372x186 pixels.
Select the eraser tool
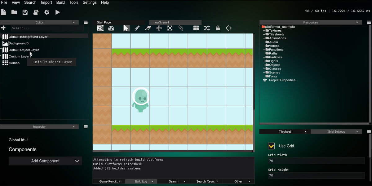(x=148, y=28)
